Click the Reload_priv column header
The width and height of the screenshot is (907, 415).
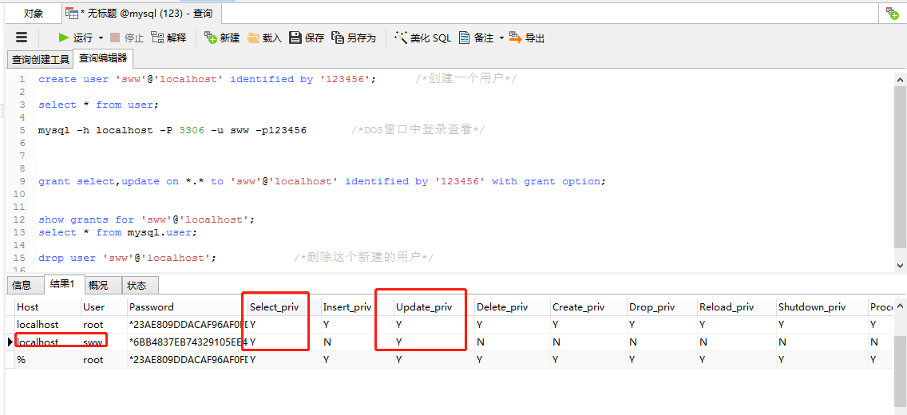735,307
